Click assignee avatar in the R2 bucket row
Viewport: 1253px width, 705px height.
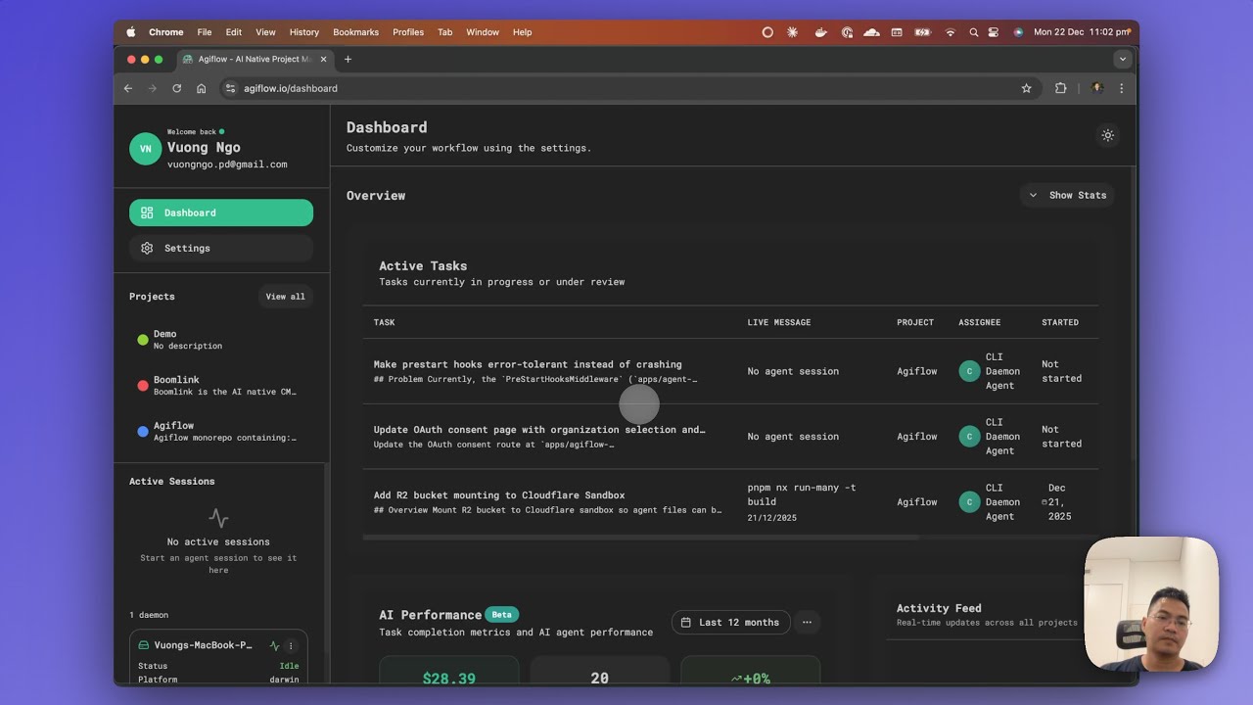(x=969, y=502)
